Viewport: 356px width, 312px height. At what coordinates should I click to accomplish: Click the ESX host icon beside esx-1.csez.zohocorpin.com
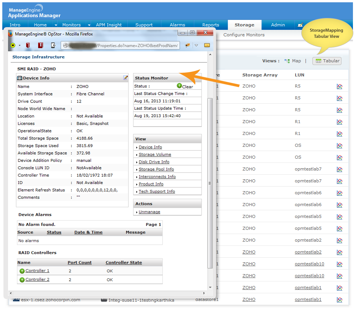(x=16, y=300)
